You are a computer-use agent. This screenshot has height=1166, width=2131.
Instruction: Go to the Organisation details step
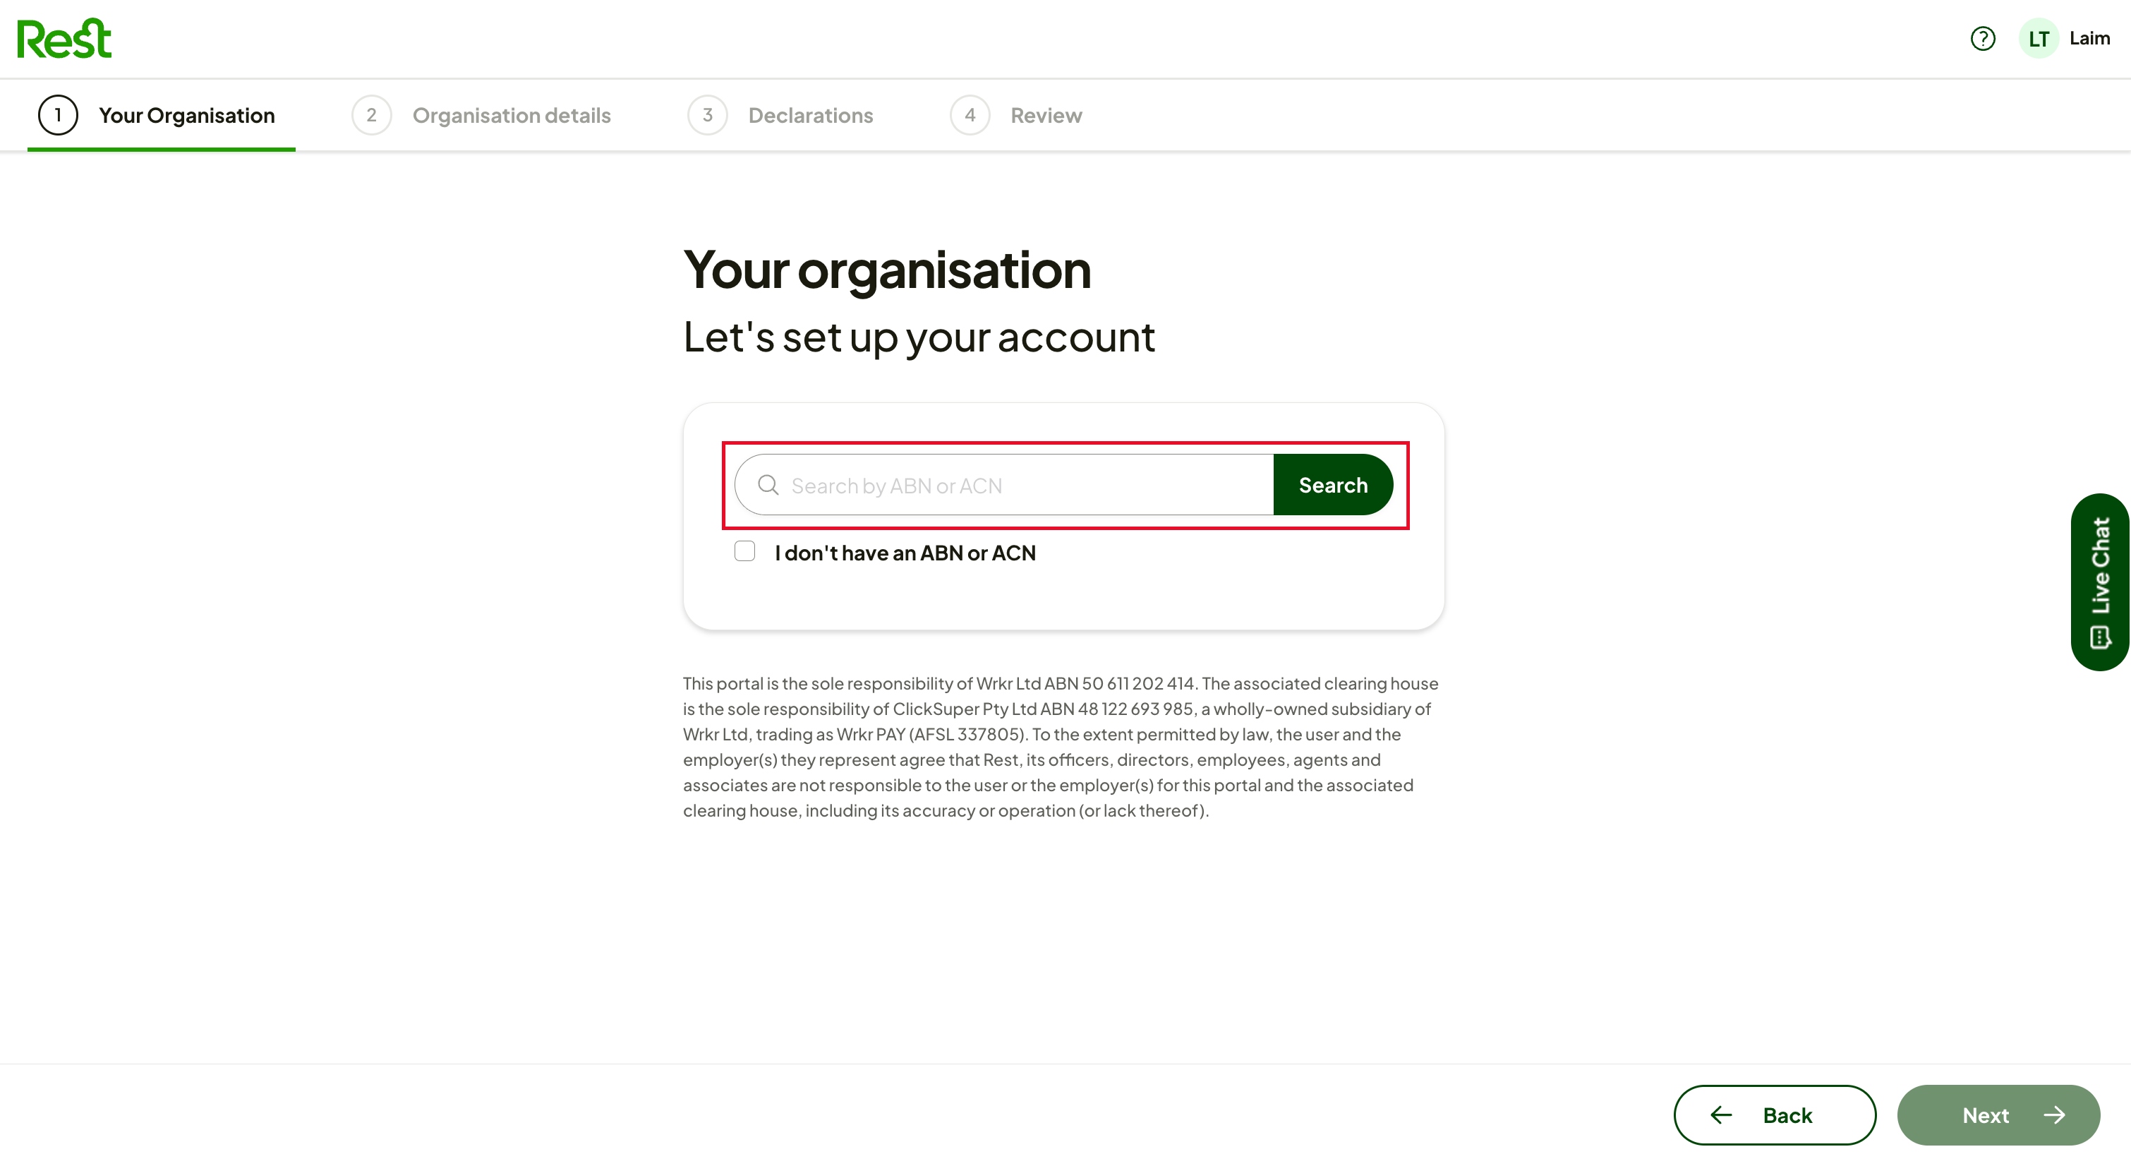click(481, 115)
